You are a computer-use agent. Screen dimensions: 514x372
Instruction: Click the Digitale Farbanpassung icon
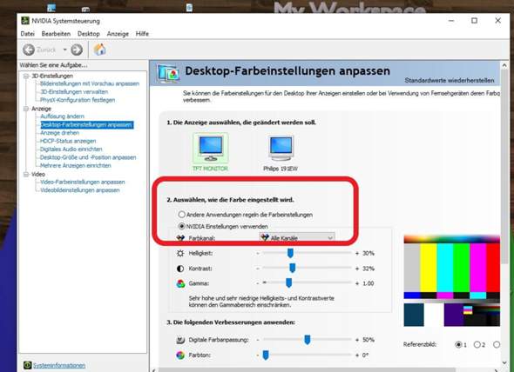[x=180, y=340]
